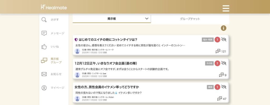Open the hamburger menu
270x105 pixels.
pos(226,8)
